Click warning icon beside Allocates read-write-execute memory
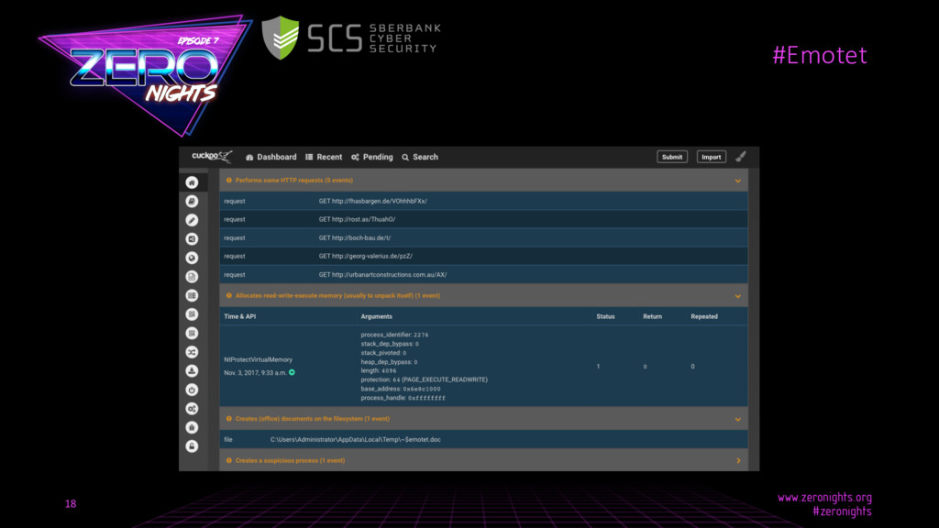The height and width of the screenshot is (528, 939). click(228, 296)
